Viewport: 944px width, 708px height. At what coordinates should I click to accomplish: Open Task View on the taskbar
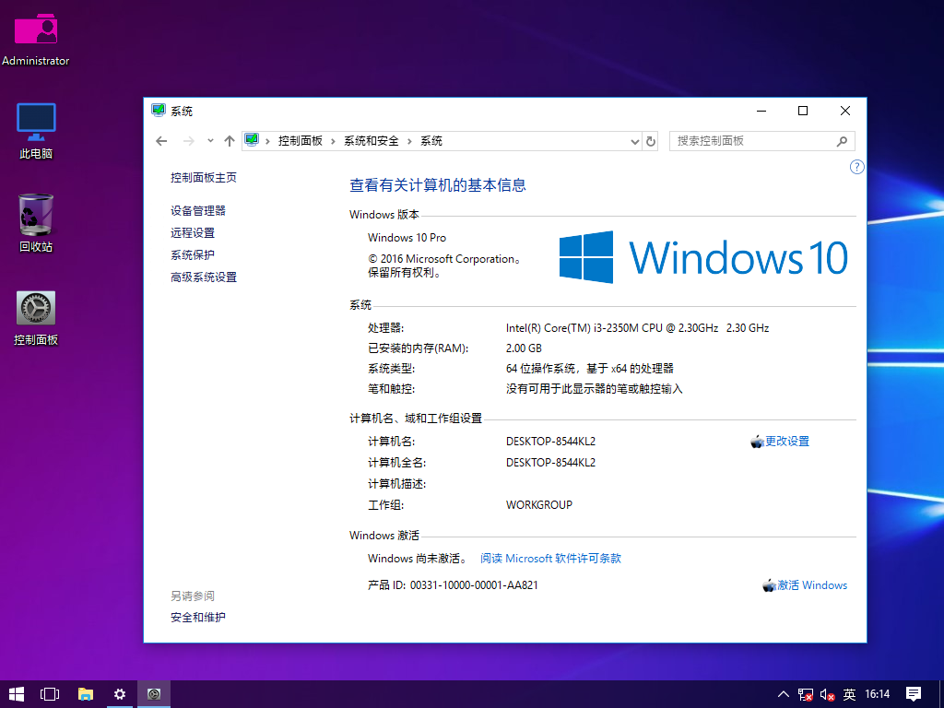pyautogui.click(x=50, y=694)
